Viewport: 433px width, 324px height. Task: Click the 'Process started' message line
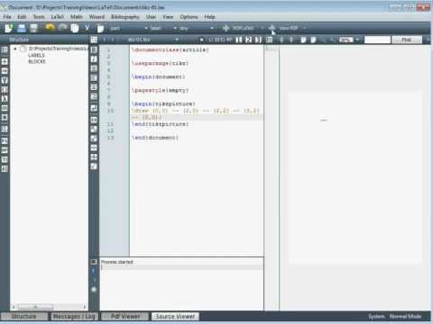point(117,262)
